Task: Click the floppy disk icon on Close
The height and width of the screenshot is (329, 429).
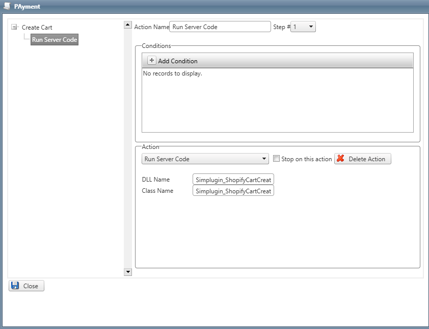Action: click(x=15, y=286)
